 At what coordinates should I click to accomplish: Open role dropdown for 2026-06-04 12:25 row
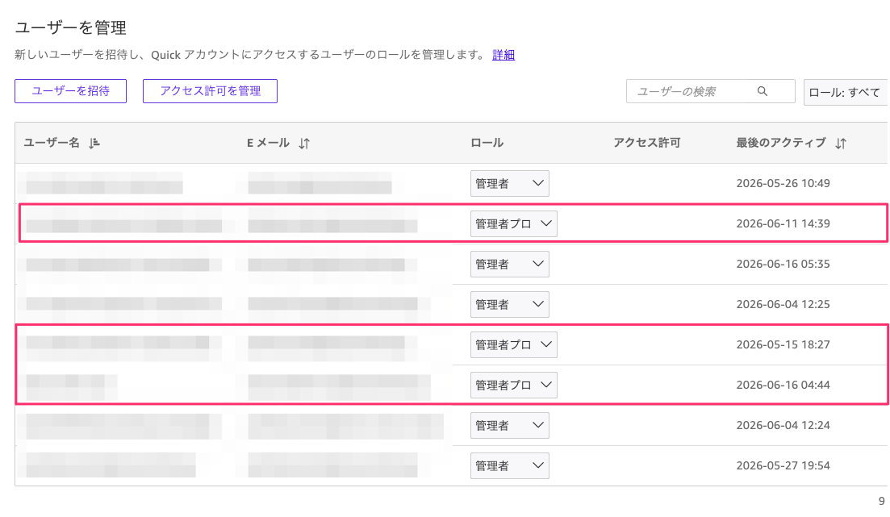[x=510, y=304]
